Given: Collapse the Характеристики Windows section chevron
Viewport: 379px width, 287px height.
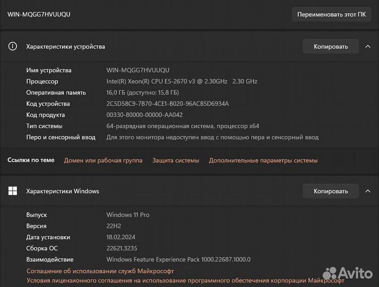Looking at the screenshot, I should 368,191.
